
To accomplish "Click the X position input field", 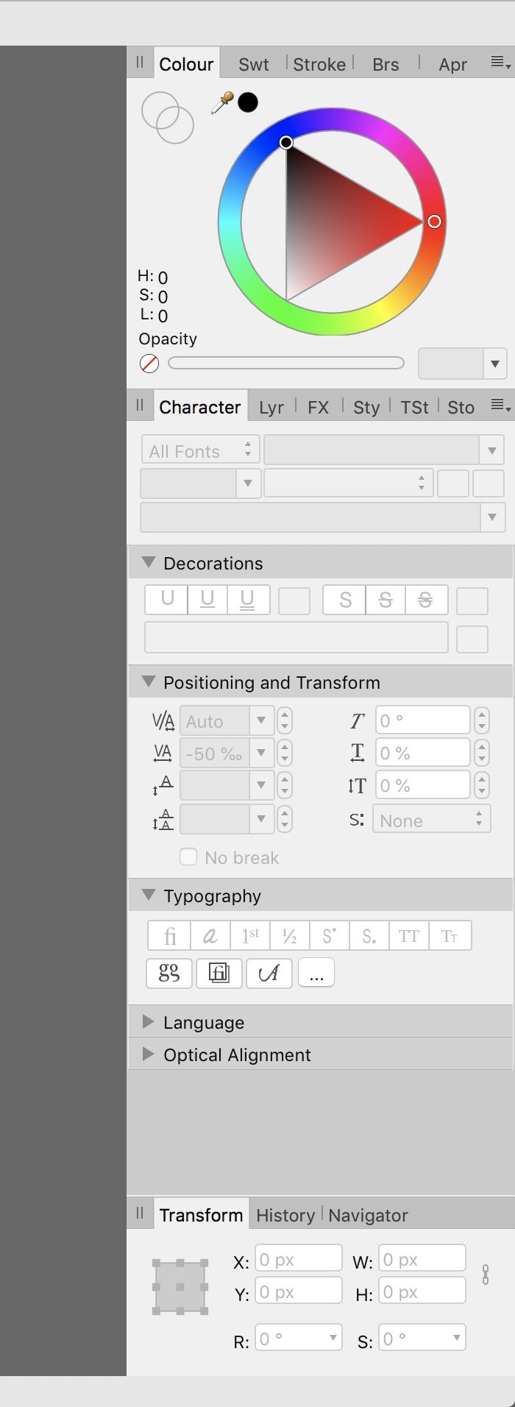I will click(299, 1259).
